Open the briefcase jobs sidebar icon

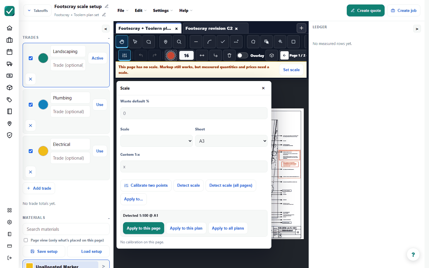click(10, 40)
